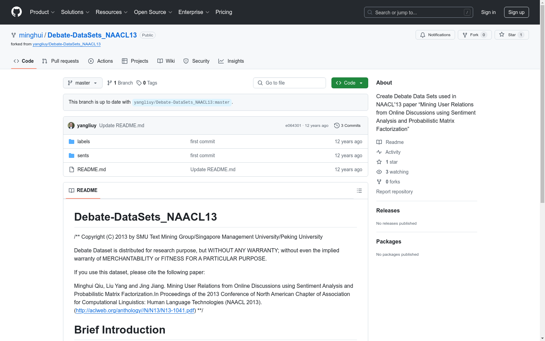Expand the Product menu
This screenshot has width=545, height=341.
pos(42,12)
